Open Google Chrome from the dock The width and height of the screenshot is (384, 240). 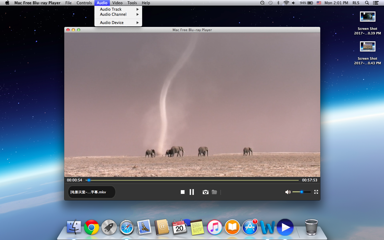[91, 227]
